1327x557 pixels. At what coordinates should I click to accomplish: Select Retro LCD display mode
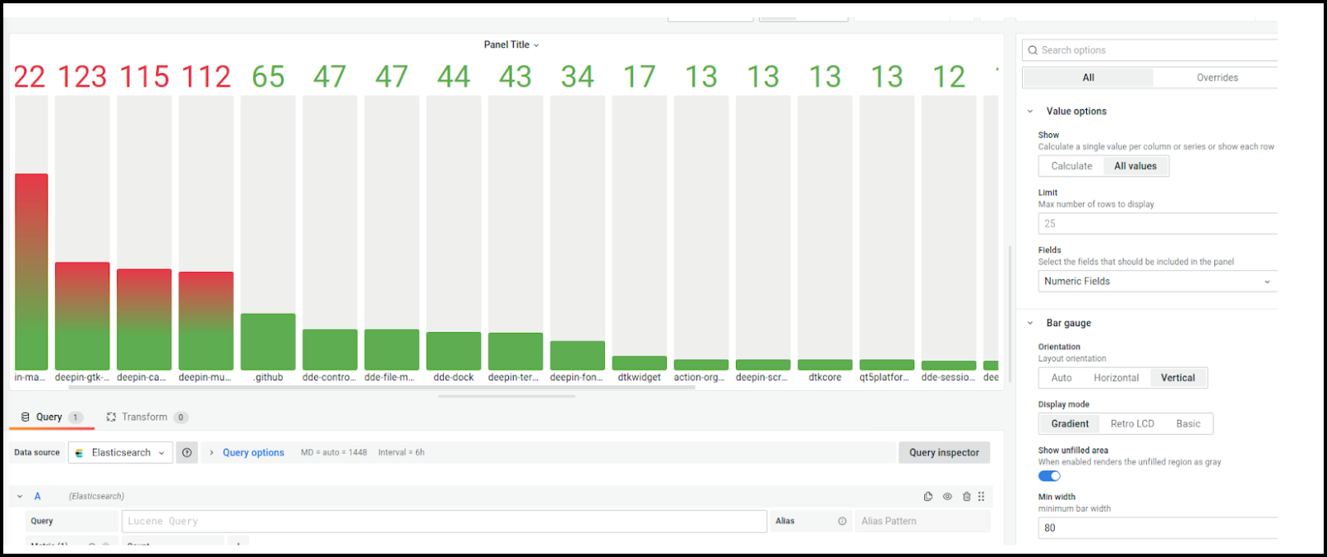1132,424
